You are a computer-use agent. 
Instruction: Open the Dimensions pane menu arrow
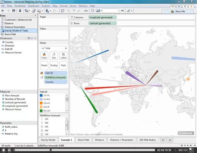[35, 38]
